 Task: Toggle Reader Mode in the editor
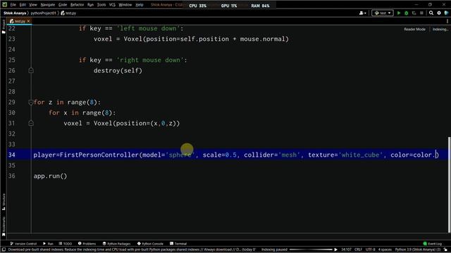tap(414, 30)
